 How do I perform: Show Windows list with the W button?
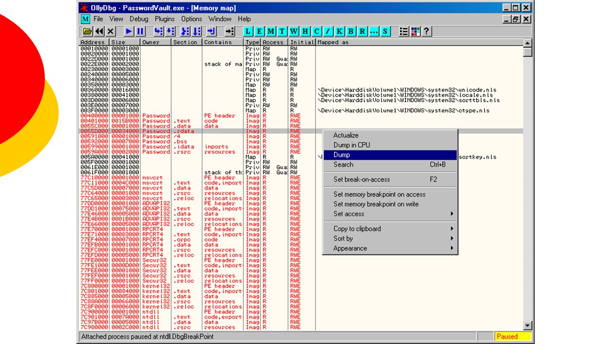pyautogui.click(x=294, y=32)
